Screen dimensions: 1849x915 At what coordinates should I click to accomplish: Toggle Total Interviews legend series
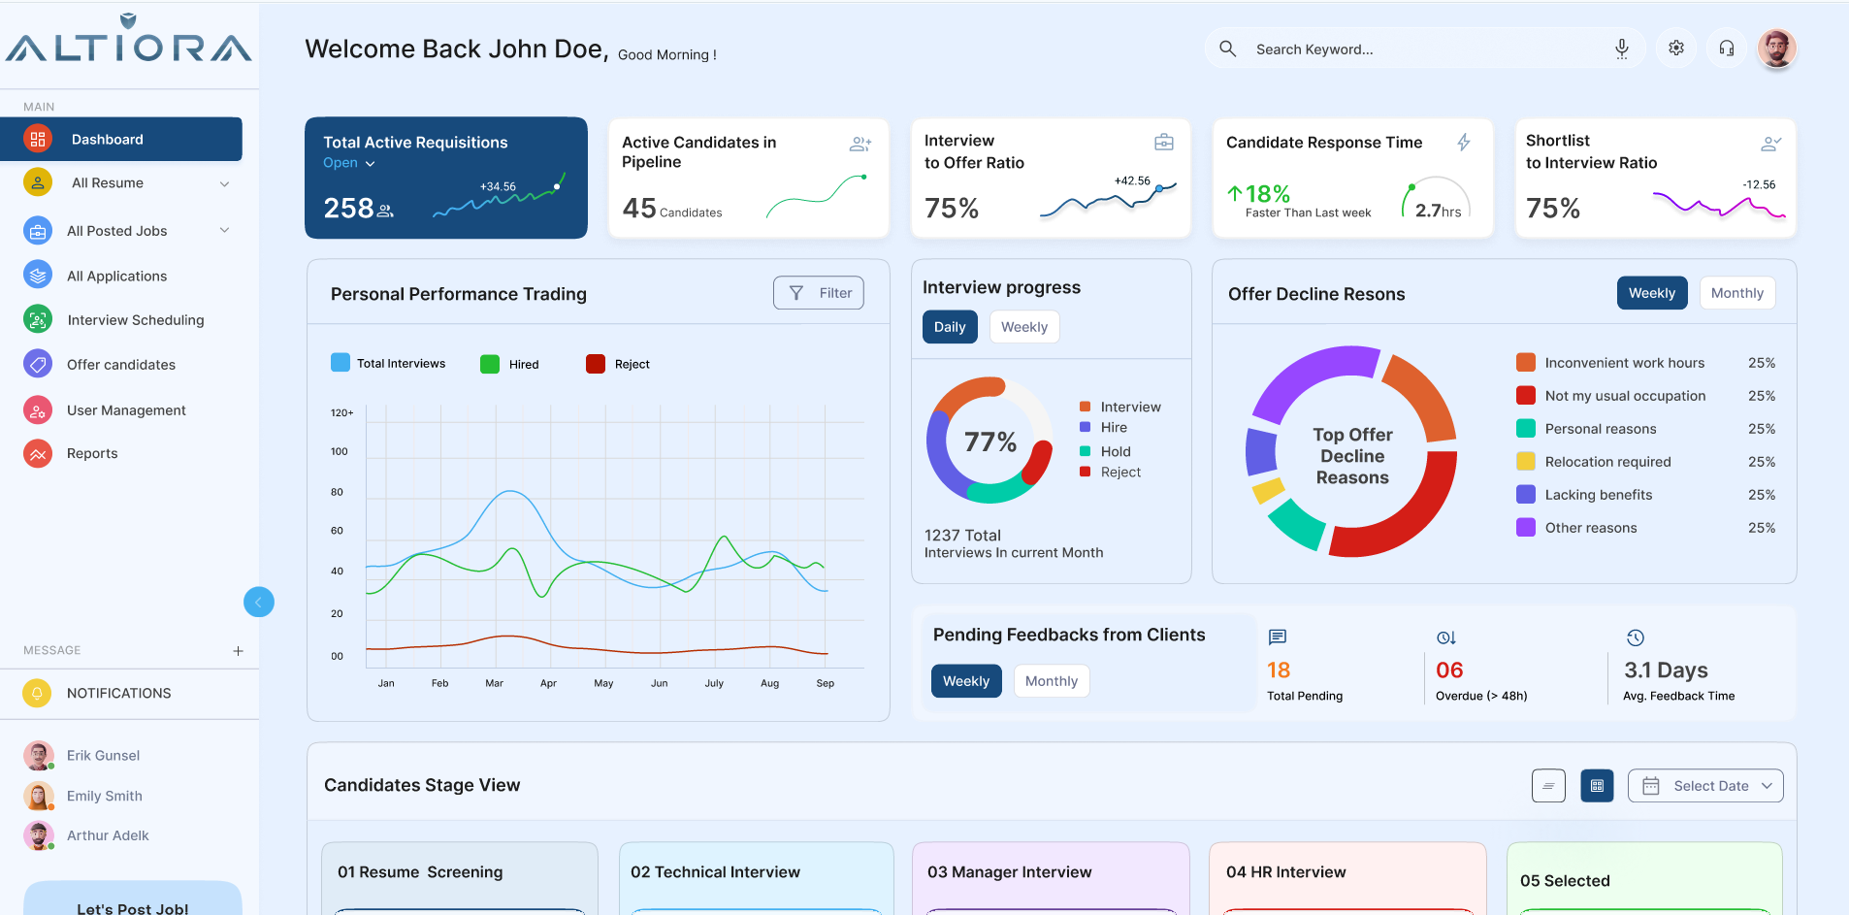point(388,363)
